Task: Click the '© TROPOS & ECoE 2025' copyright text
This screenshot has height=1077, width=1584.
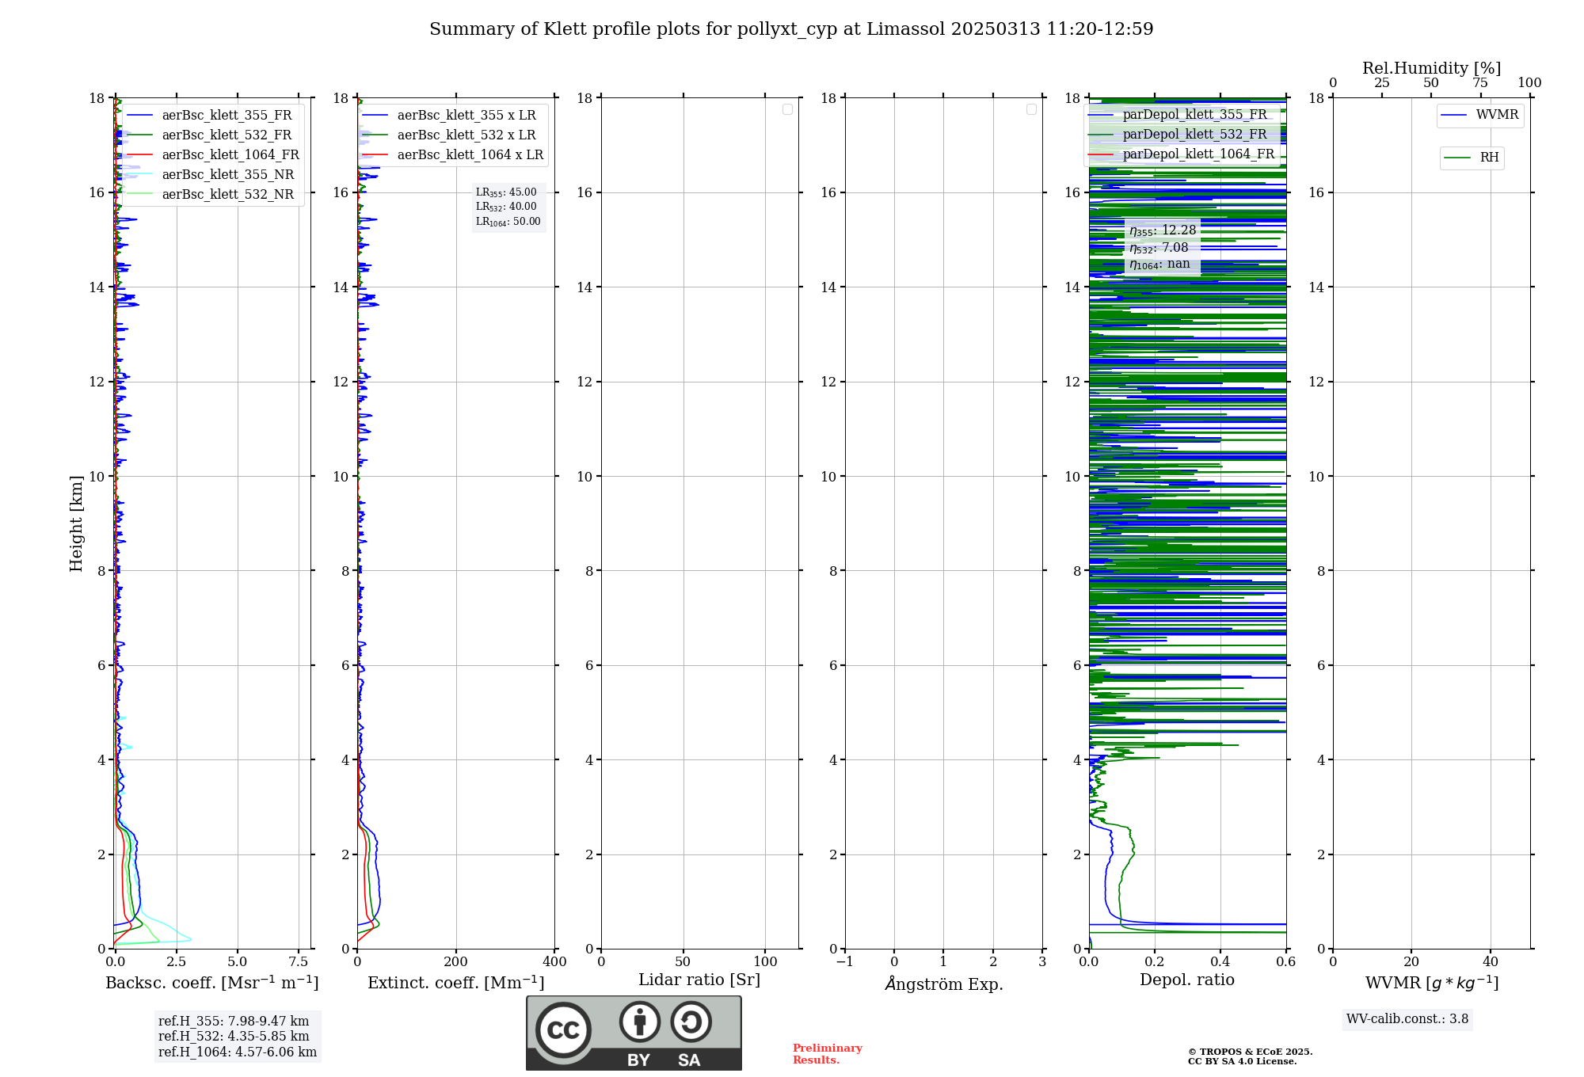Action: click(x=1251, y=1052)
